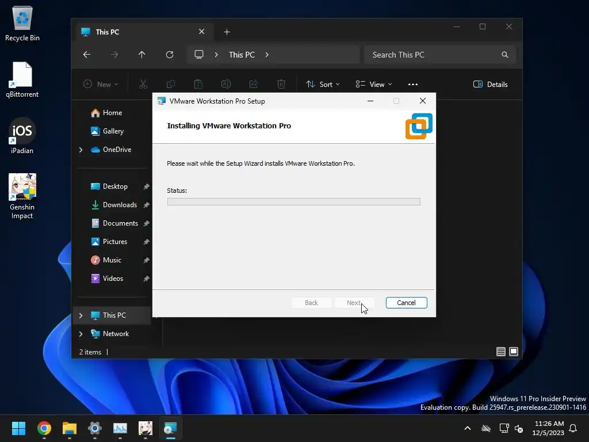Open a new File Explorer tab
The height and width of the screenshot is (442, 589).
[x=227, y=32]
